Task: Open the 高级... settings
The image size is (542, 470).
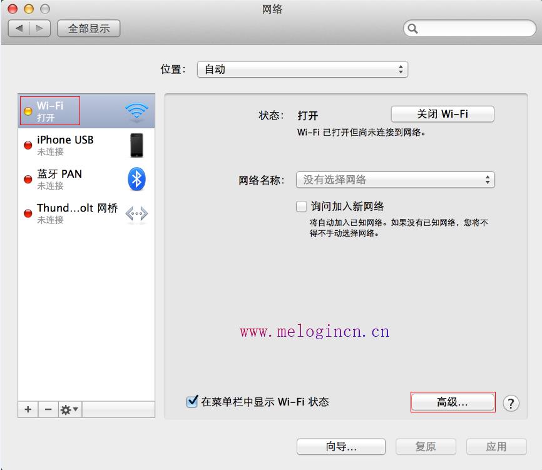Action: click(453, 402)
